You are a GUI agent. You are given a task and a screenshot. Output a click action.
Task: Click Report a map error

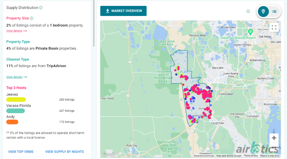270,156
